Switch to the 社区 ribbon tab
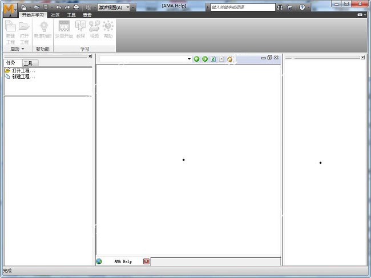Screen dimensions: 371x278 pyautogui.click(x=55, y=15)
